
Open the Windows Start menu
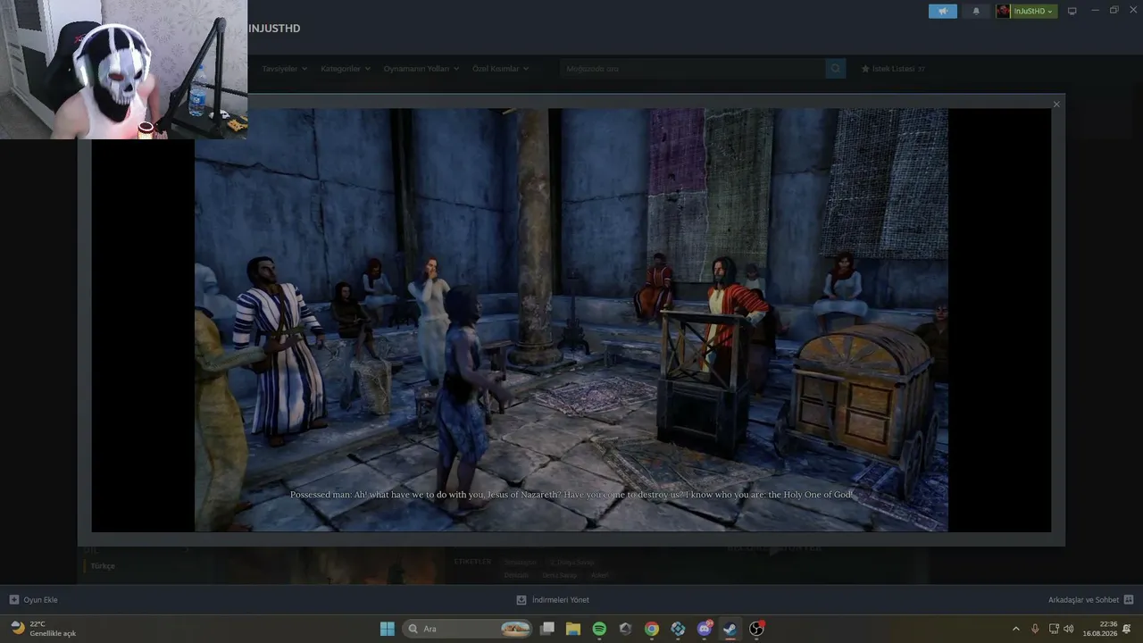point(388,629)
